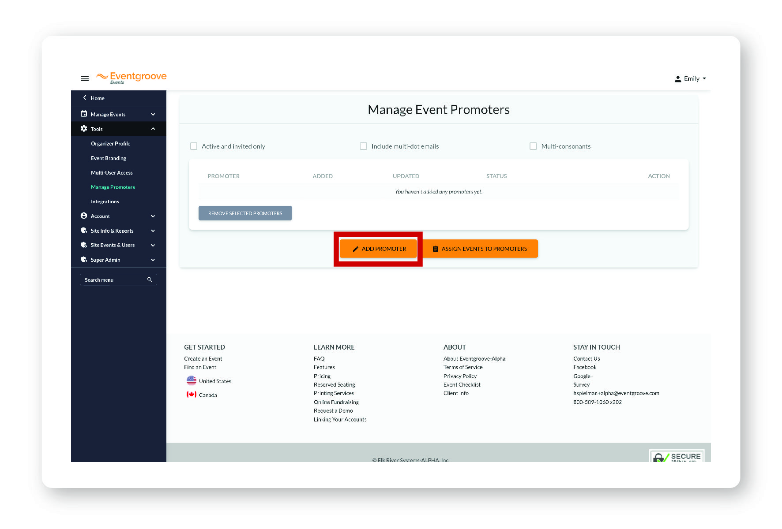Image resolution: width=782 pixels, height=529 pixels.
Task: Click Assign Events to Promoters button
Action: (480, 249)
